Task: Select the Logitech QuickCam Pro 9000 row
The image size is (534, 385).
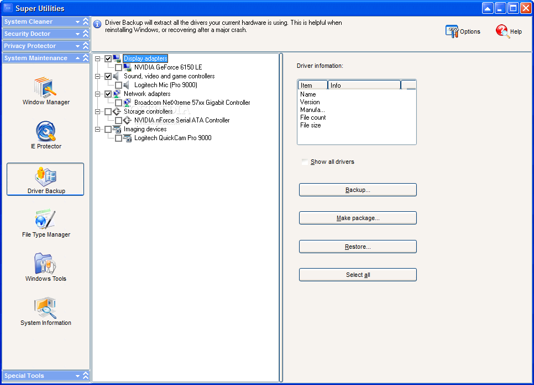Action: tap(172, 138)
